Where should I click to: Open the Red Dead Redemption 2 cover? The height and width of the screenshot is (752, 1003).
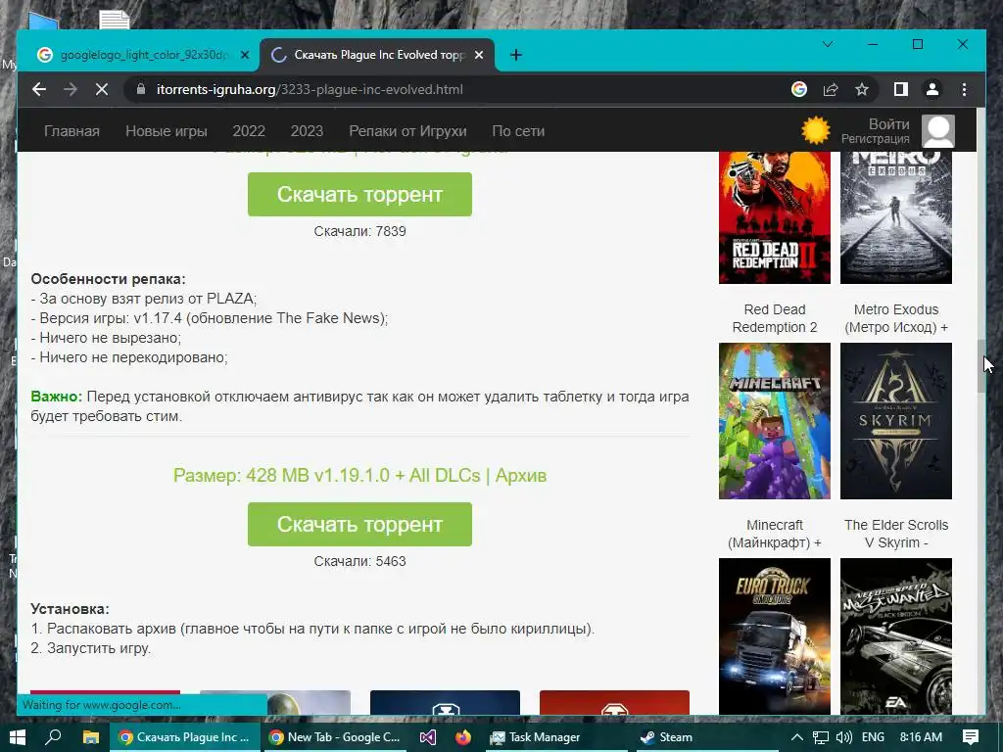(x=775, y=217)
